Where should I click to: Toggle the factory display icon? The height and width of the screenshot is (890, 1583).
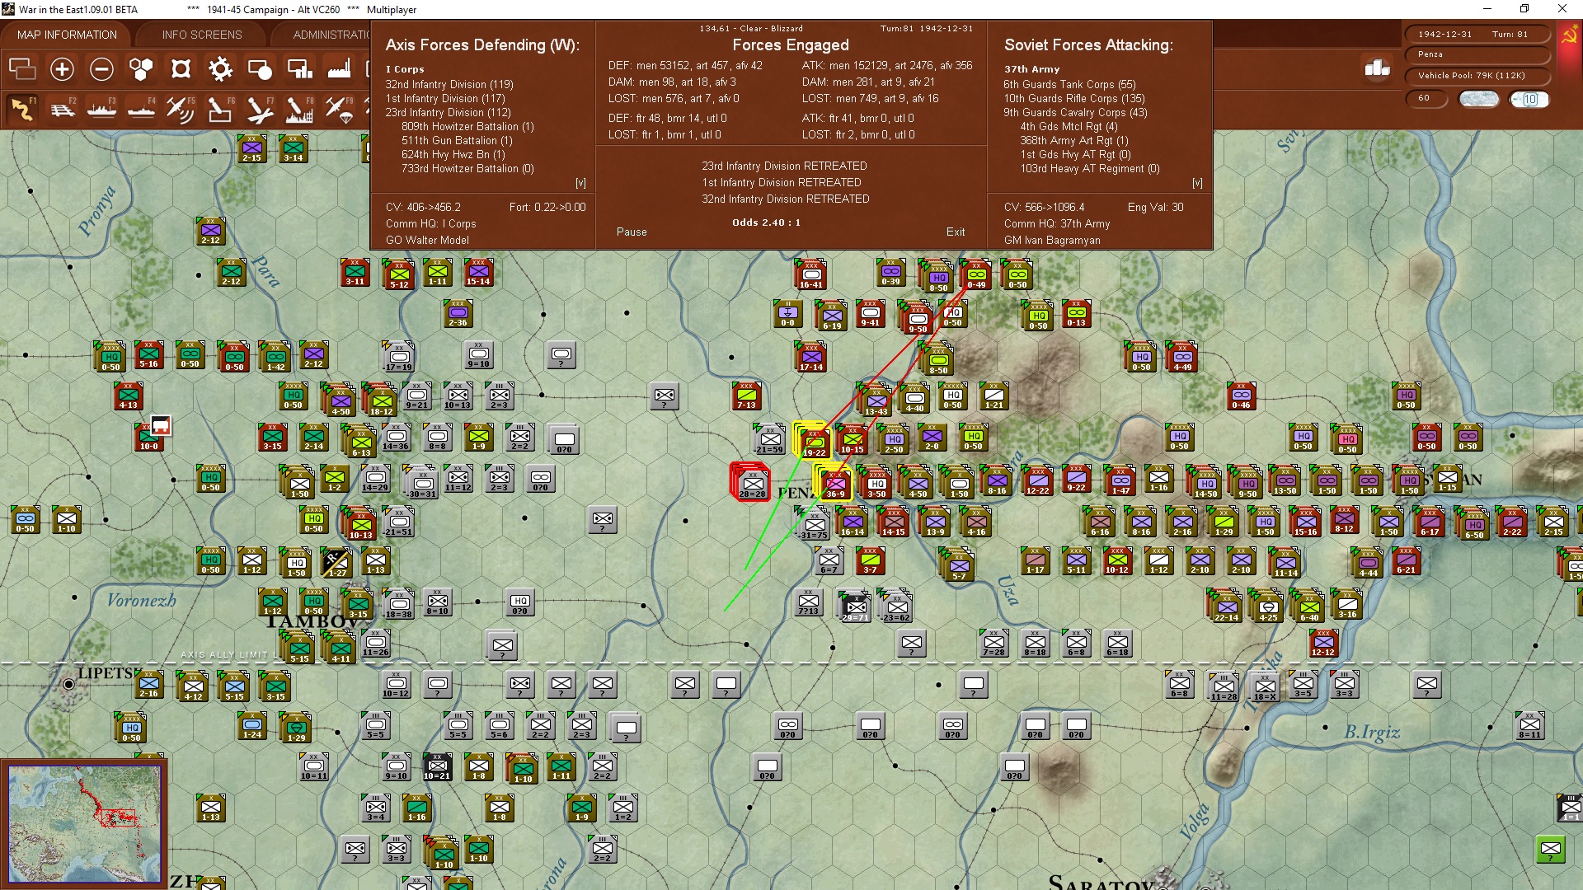[339, 69]
